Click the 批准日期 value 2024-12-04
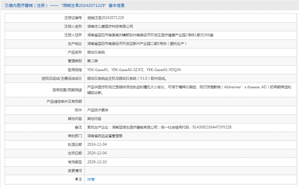 [x=97, y=144]
